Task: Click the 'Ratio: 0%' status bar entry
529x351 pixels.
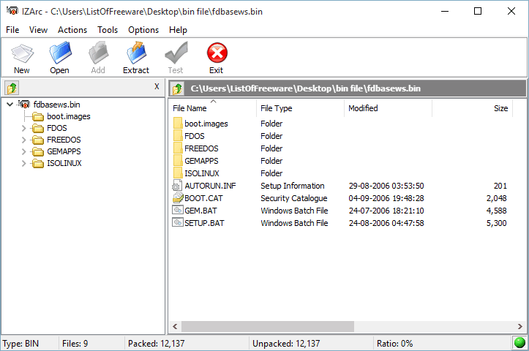Action: (394, 344)
